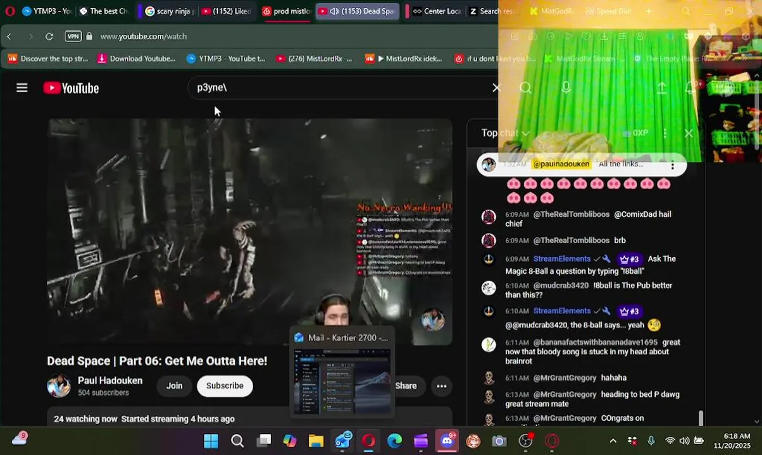Open Windows taskbar search
This screenshot has width=762, height=455.
[x=237, y=441]
